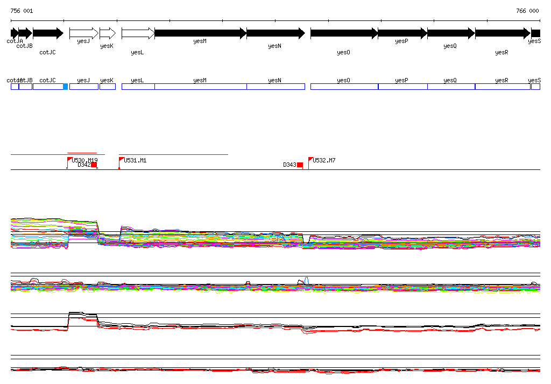The height and width of the screenshot is (384, 551).
Task: Click the yesO label under the arrow
Action: [x=343, y=52]
